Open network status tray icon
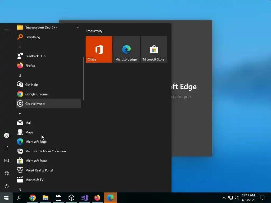This screenshot has height=203, width=271. click(x=231, y=198)
